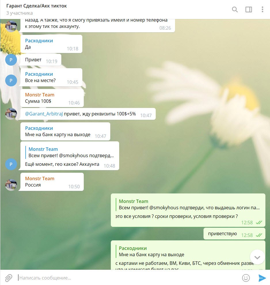Viewport: 270px width, 285px height.
Task: Open the three-dot chat menu
Action: tap(262, 9)
